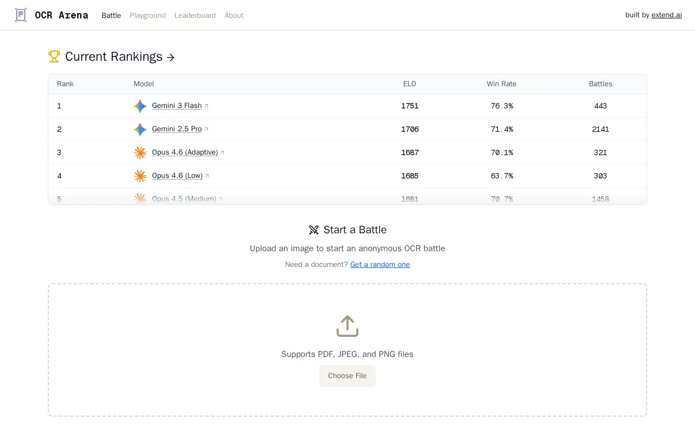
Task: Open the extend.ai link
Action: pyautogui.click(x=667, y=15)
